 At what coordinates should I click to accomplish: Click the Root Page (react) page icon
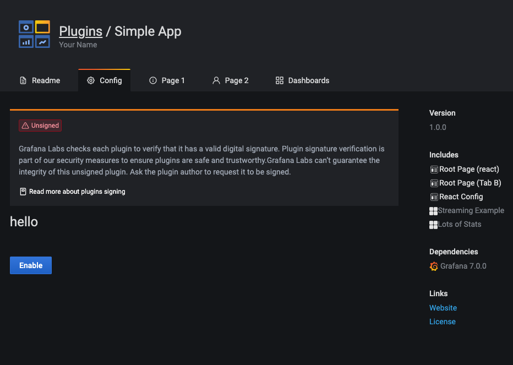(x=434, y=170)
